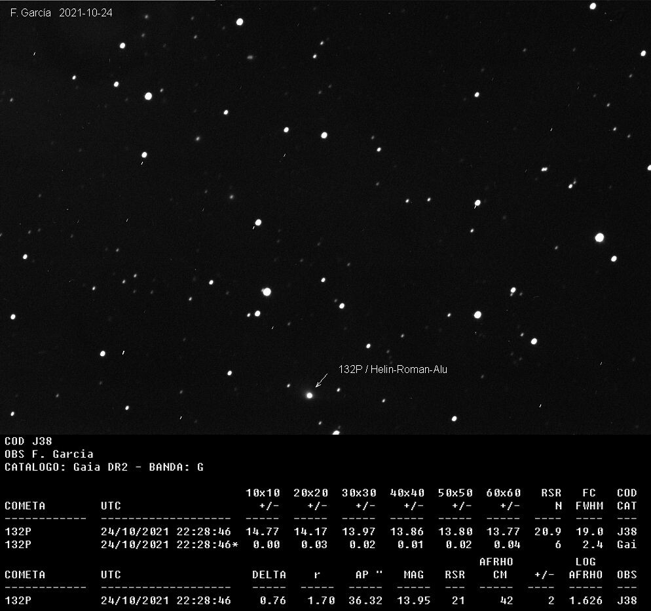Select the 'COD CAT' column header
The width and height of the screenshot is (651, 611).
[627, 499]
